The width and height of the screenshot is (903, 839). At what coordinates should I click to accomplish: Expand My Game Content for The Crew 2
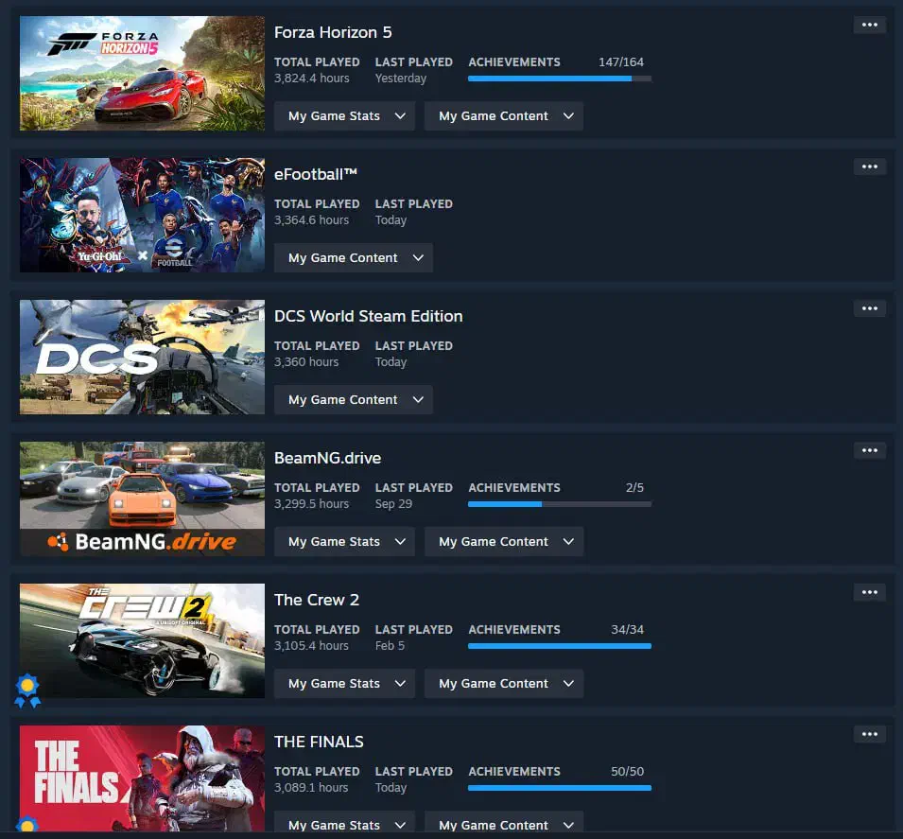504,683
